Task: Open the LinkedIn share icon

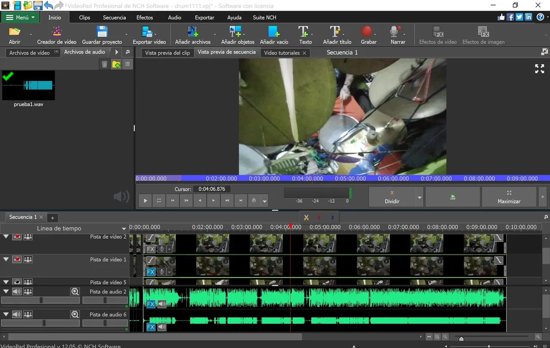Action: pyautogui.click(x=529, y=17)
